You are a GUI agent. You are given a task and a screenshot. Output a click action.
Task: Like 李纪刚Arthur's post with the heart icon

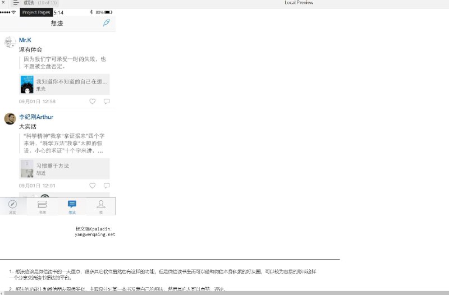click(x=92, y=186)
